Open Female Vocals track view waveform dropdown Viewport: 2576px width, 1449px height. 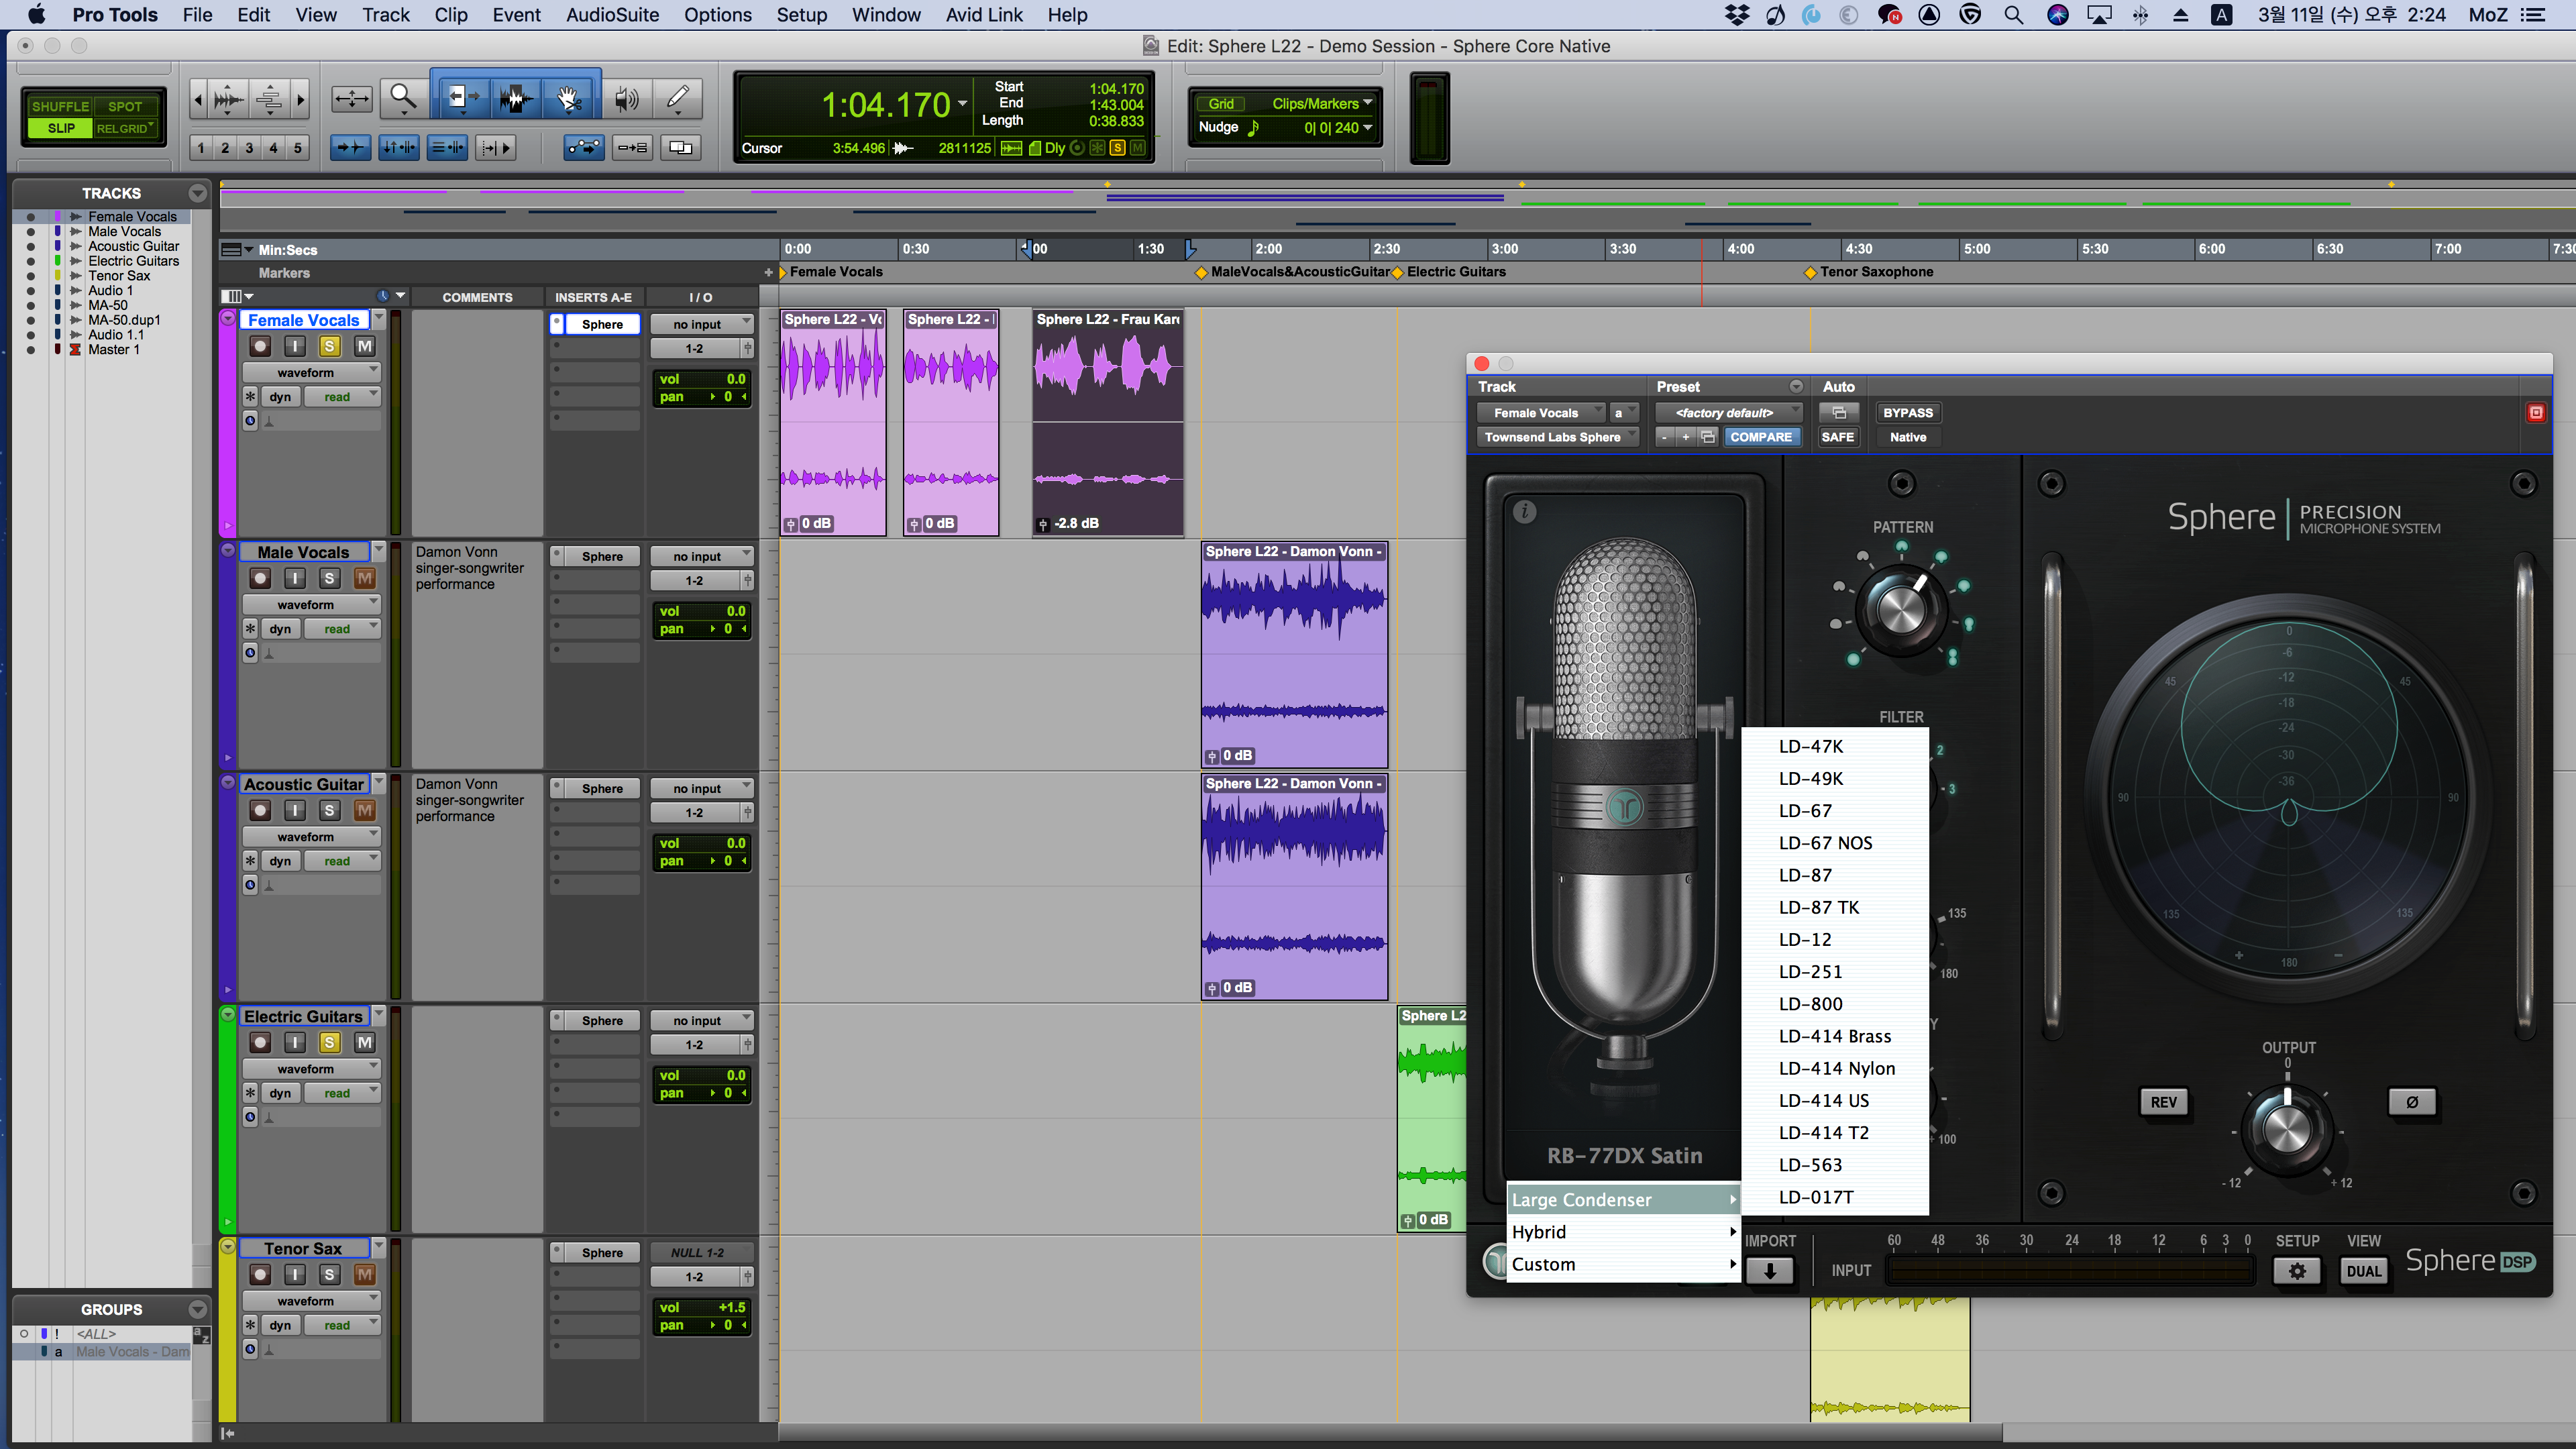312,372
